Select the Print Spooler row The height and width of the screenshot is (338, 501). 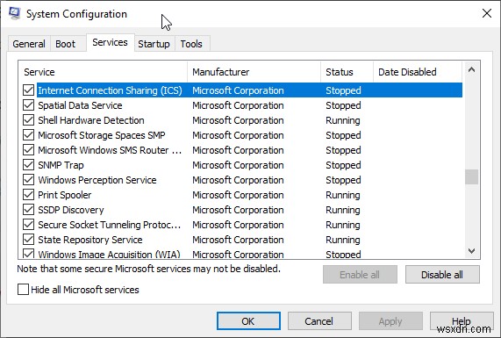[242, 195]
